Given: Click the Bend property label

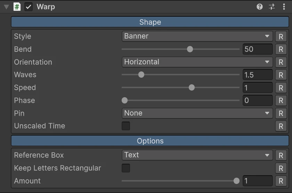Looking at the screenshot, I should (23, 49).
